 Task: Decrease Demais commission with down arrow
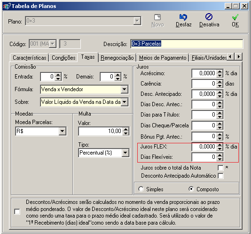pos(118,78)
